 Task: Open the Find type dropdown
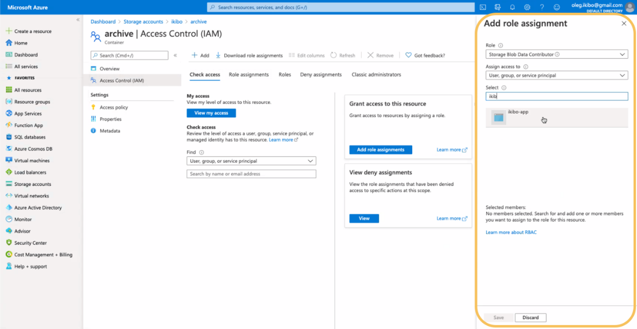tap(251, 161)
